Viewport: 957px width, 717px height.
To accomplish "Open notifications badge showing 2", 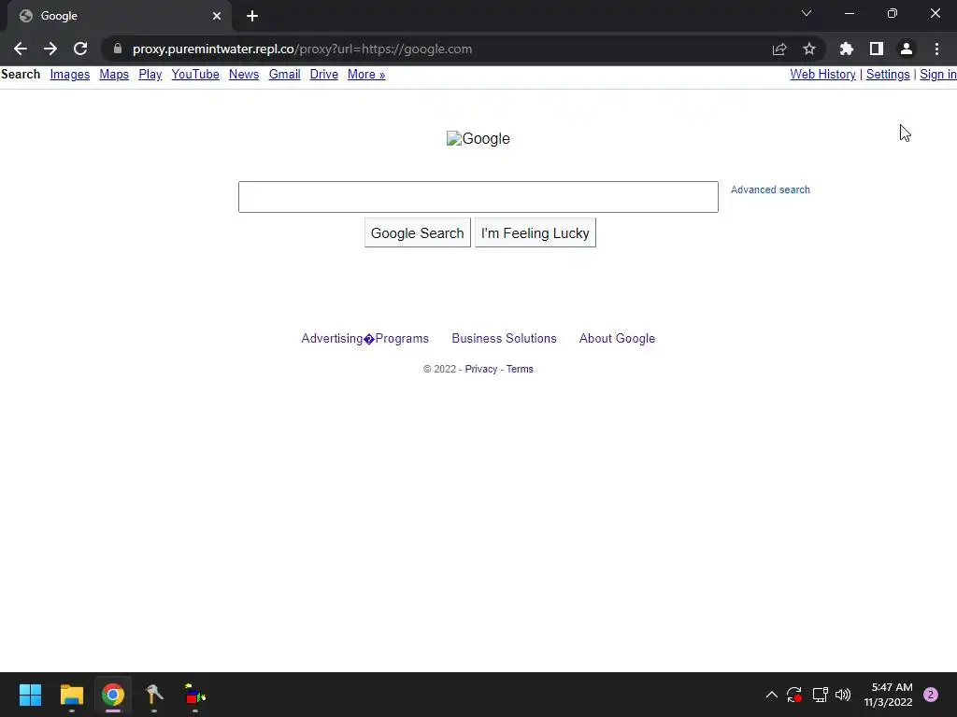I will [931, 695].
